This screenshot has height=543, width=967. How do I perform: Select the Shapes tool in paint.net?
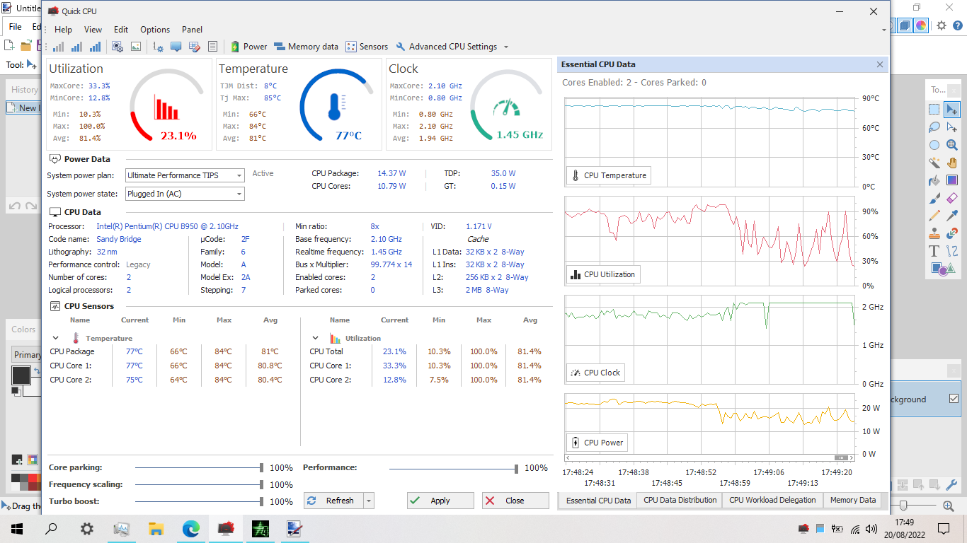click(x=939, y=269)
